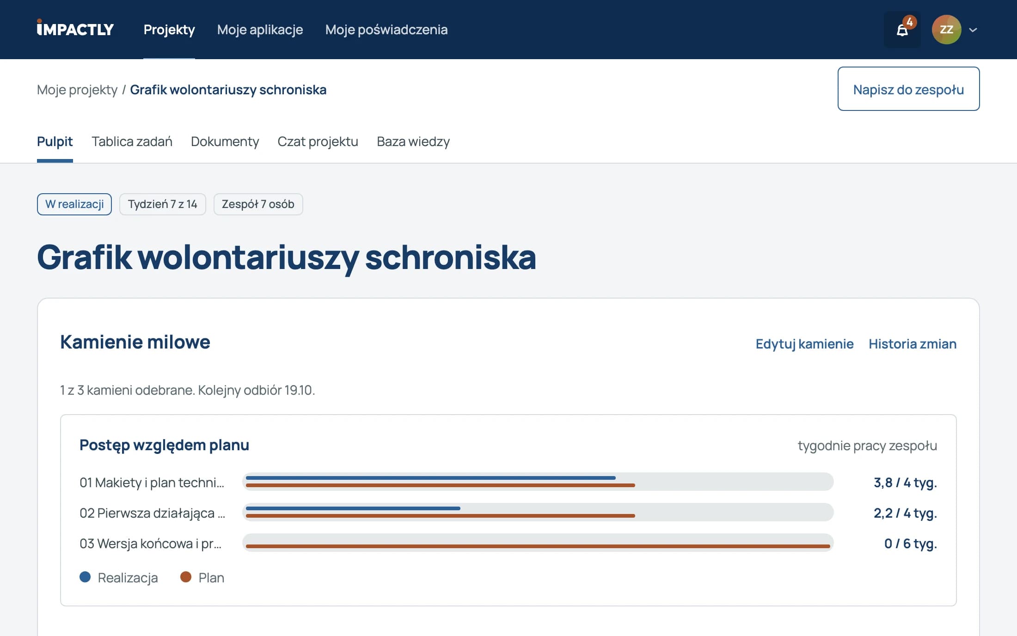Click the Impactly logo
The width and height of the screenshot is (1017, 636).
click(75, 29)
